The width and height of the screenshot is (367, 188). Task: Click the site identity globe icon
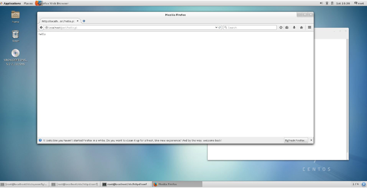[x=46, y=28]
